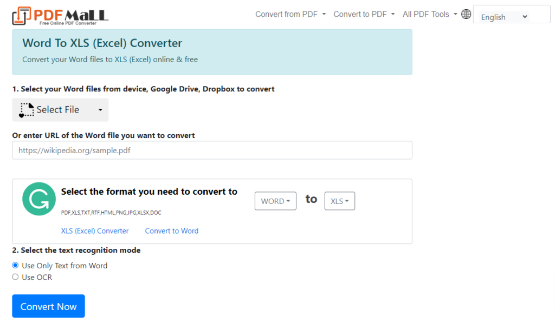This screenshot has width=555, height=323.
Task: Select the Use OCR recognition mode
Action: coord(15,276)
